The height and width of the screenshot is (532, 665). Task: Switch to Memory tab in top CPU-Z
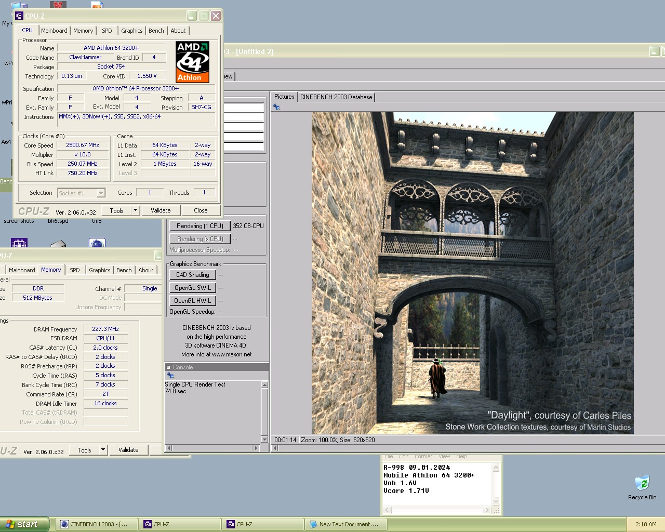pos(83,31)
